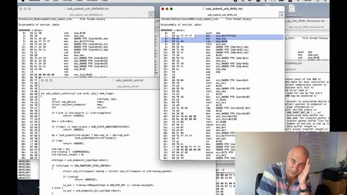Add a new tab in the KRONOS window

[x=151, y=15]
